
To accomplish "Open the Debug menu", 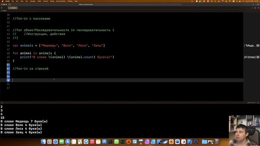I will pos(52,1).
